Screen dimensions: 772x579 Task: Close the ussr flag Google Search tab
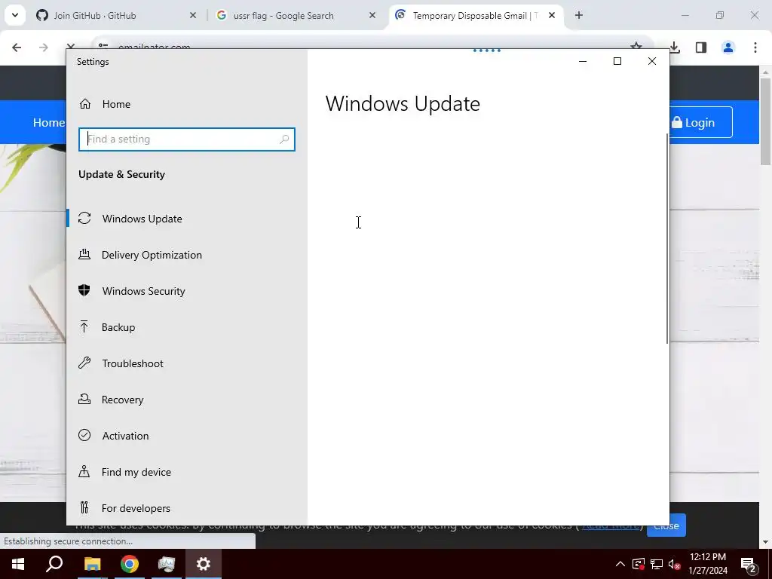[x=372, y=15]
